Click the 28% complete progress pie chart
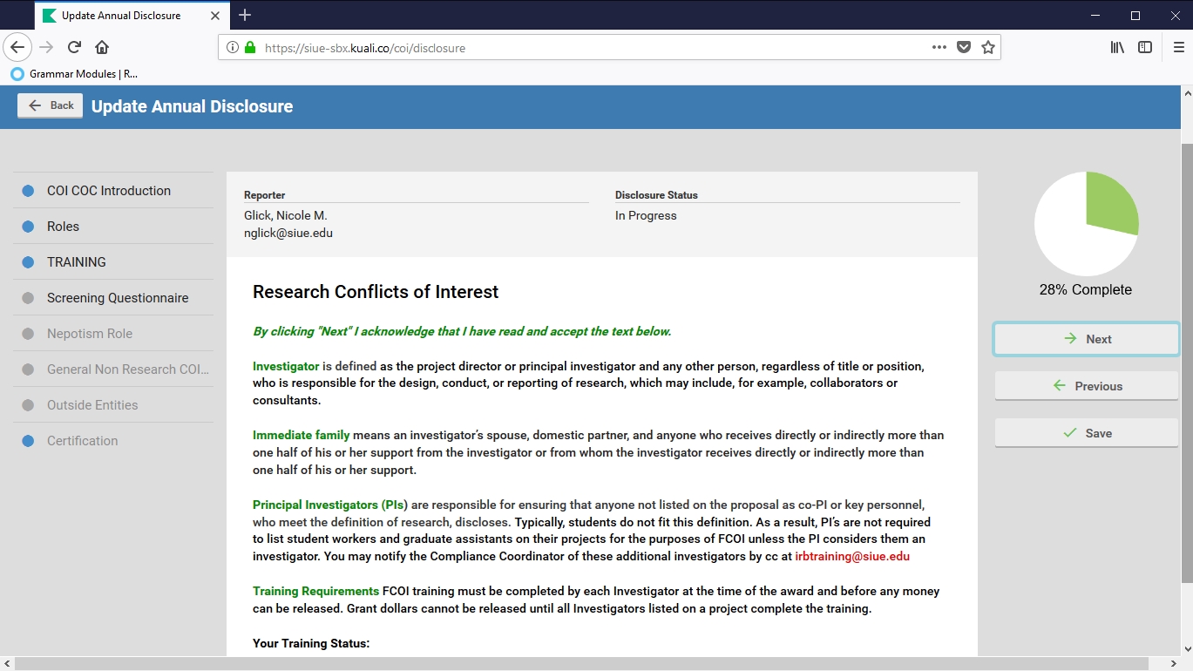The width and height of the screenshot is (1193, 671). click(1086, 224)
